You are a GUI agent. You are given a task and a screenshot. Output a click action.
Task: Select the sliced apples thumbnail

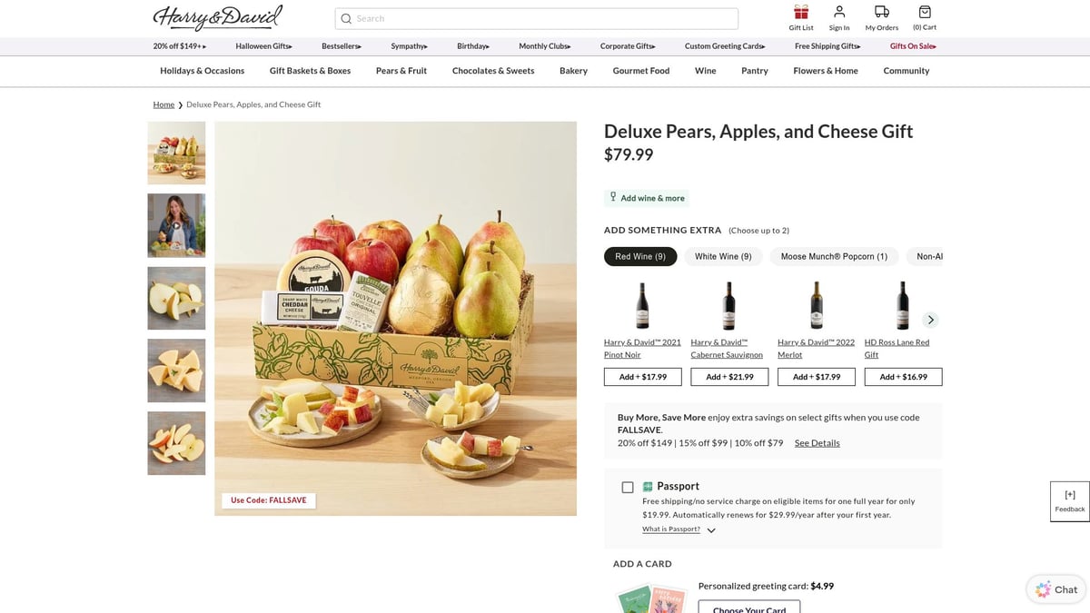(176, 443)
